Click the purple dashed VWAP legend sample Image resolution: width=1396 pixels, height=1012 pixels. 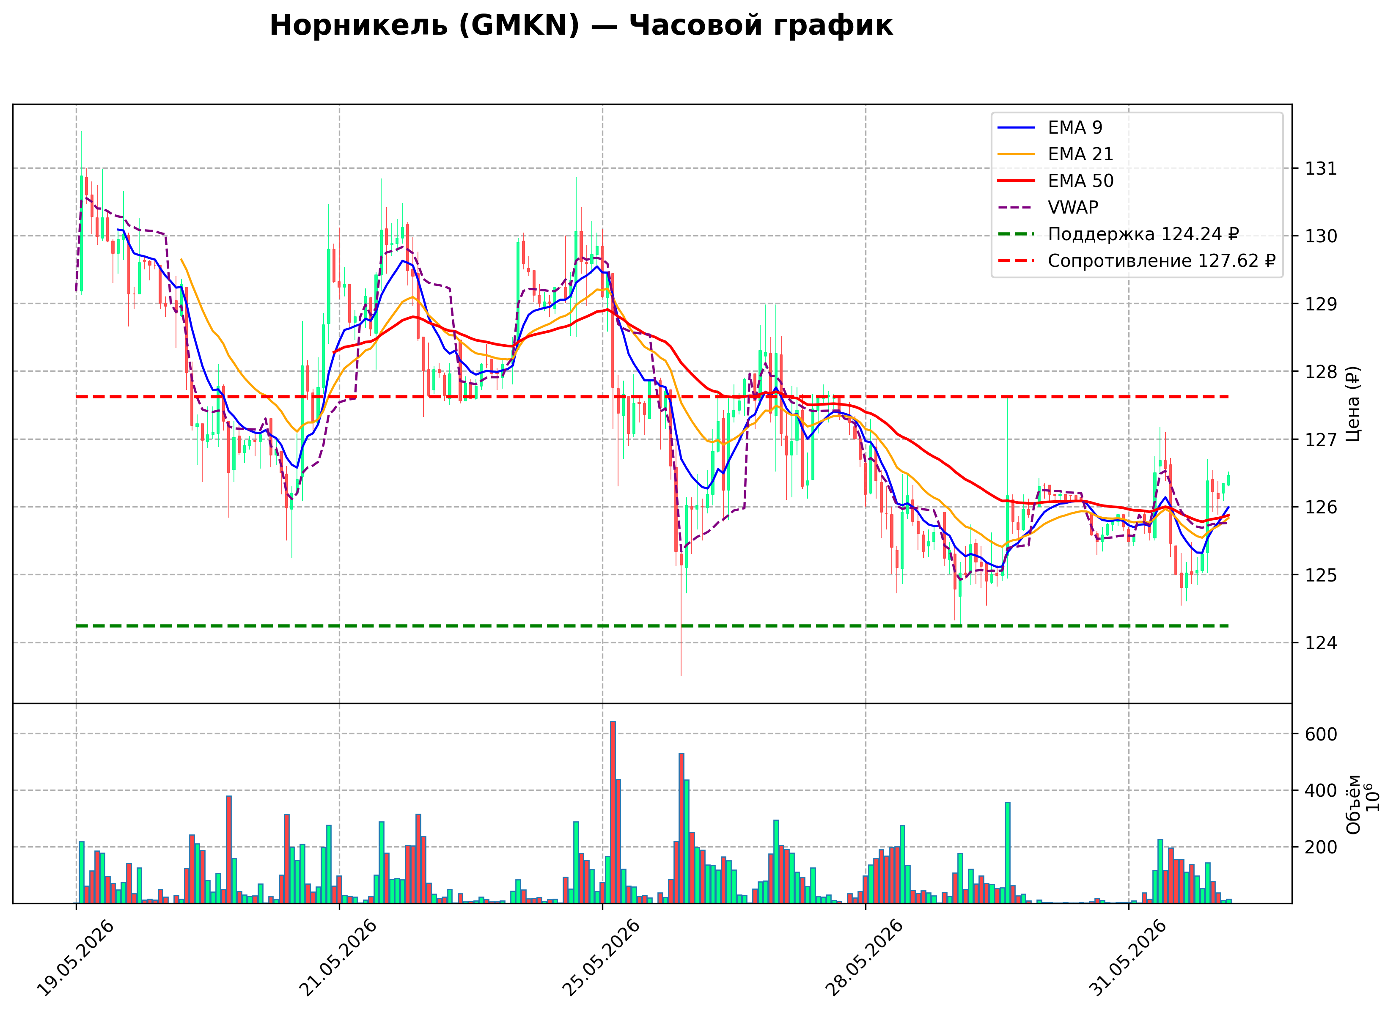pyautogui.click(x=1016, y=207)
